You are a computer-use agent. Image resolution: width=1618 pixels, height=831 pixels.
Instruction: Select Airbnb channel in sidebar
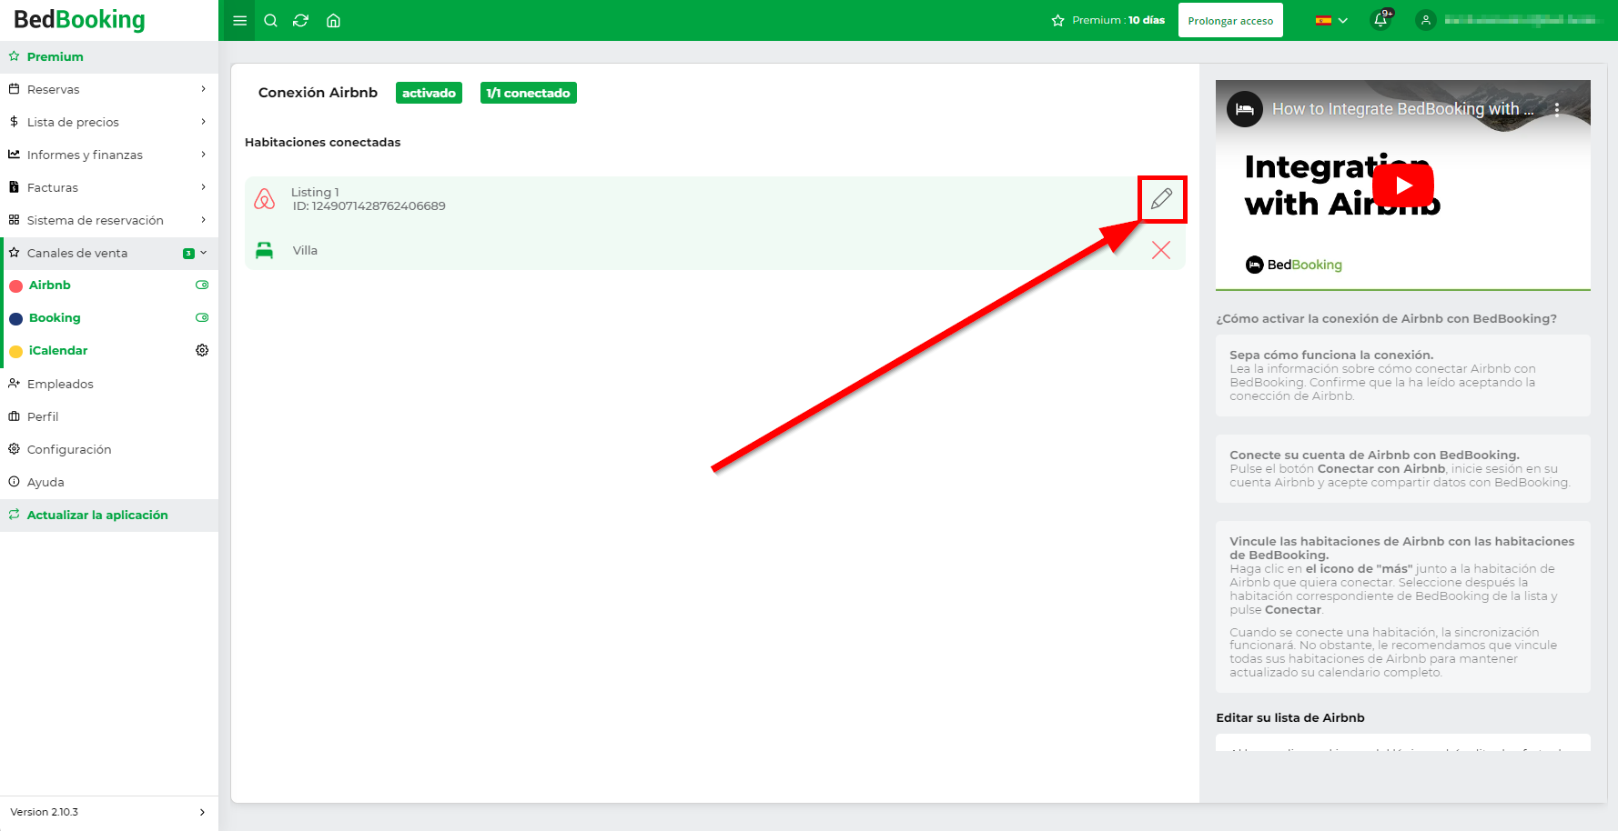click(50, 285)
